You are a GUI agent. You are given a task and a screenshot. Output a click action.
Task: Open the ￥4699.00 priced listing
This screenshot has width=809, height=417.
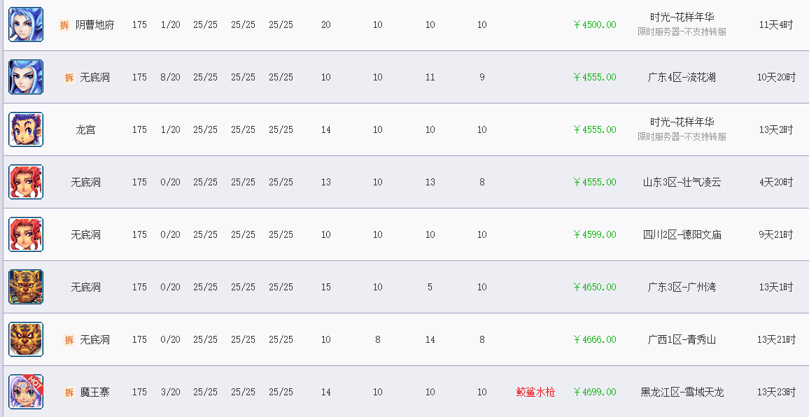pos(594,392)
